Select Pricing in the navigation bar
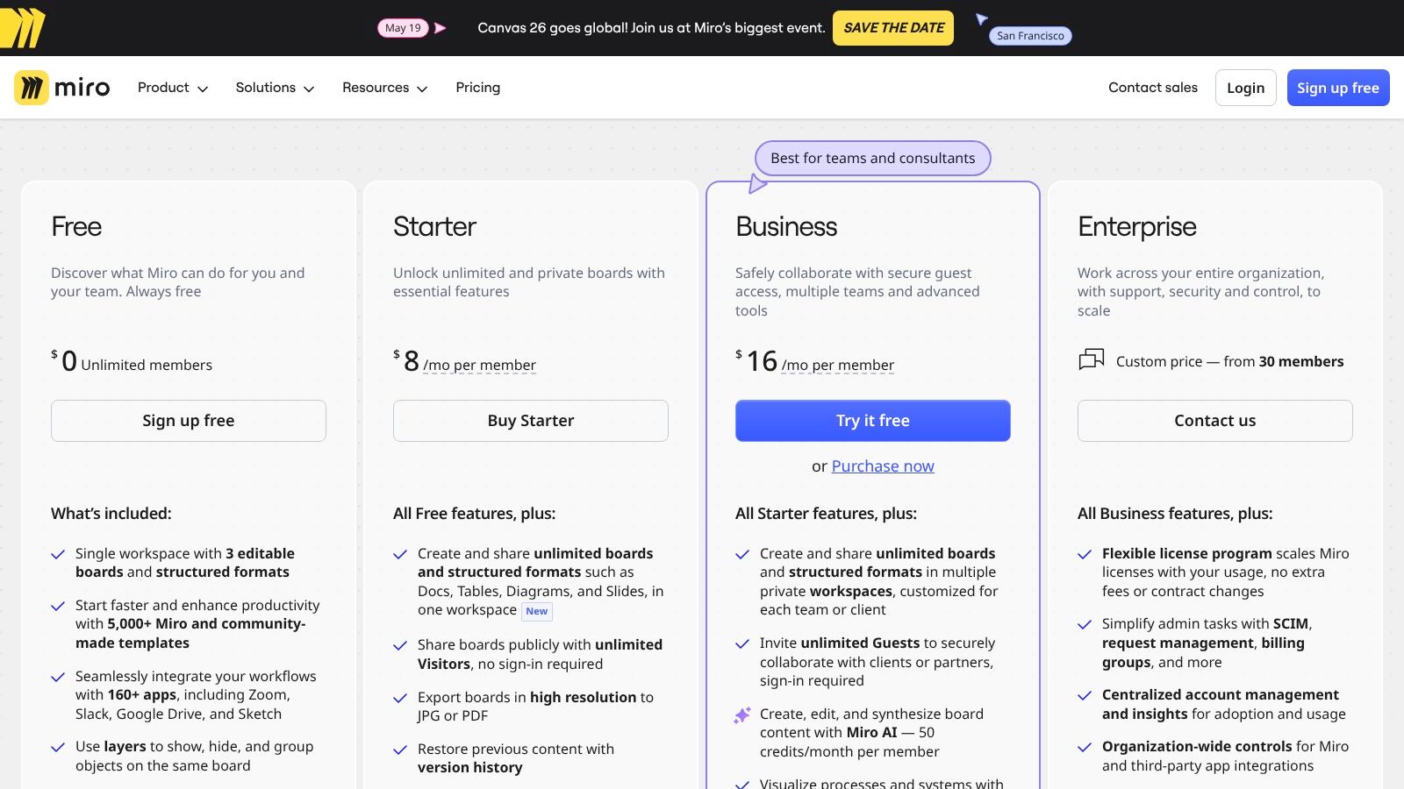This screenshot has height=789, width=1404. pyautogui.click(x=477, y=88)
